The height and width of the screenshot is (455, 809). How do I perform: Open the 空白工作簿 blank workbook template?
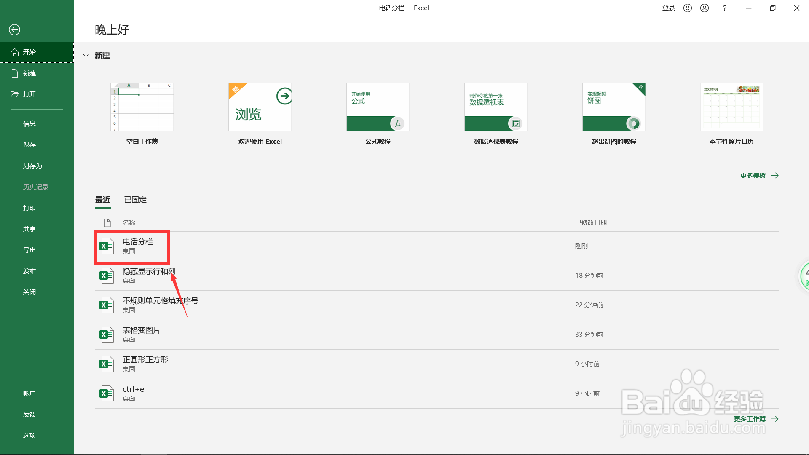[x=142, y=114]
